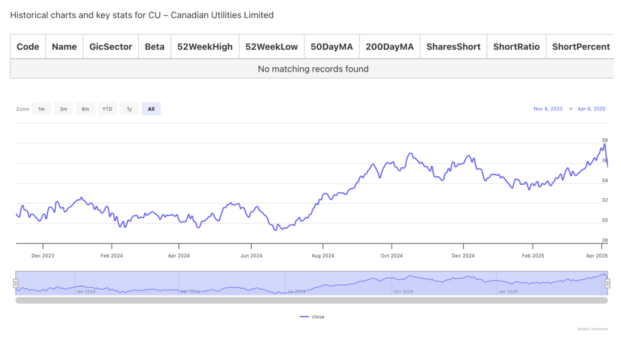Set chart zoom to YTD
Viewport: 621px width, 343px height.
[107, 109]
